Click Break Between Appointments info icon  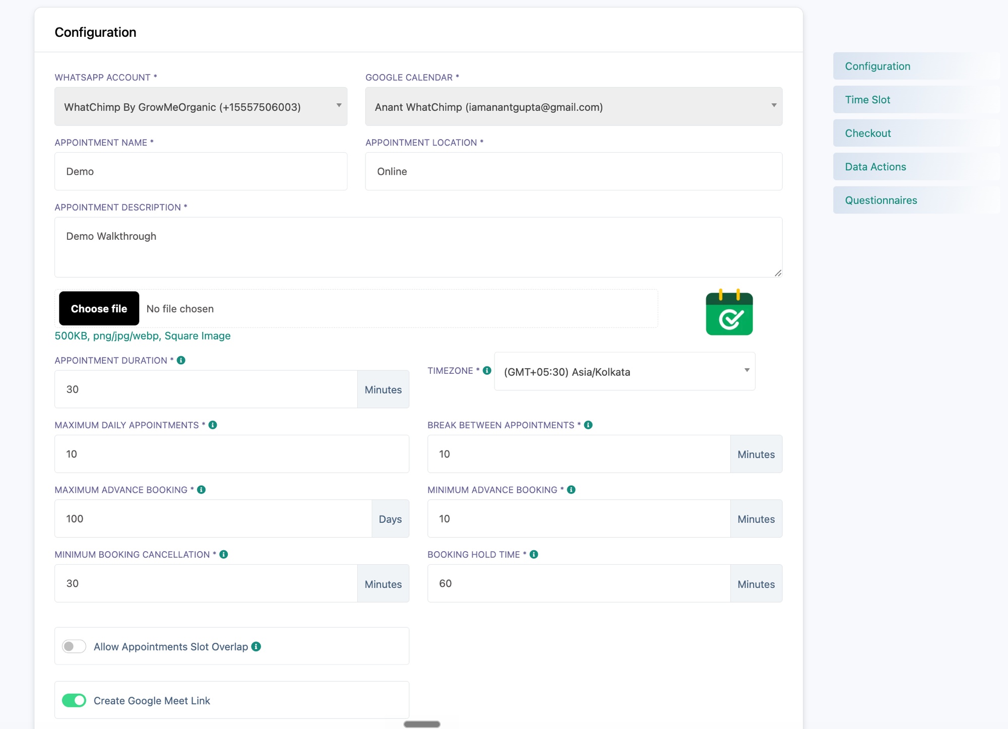[x=588, y=425]
